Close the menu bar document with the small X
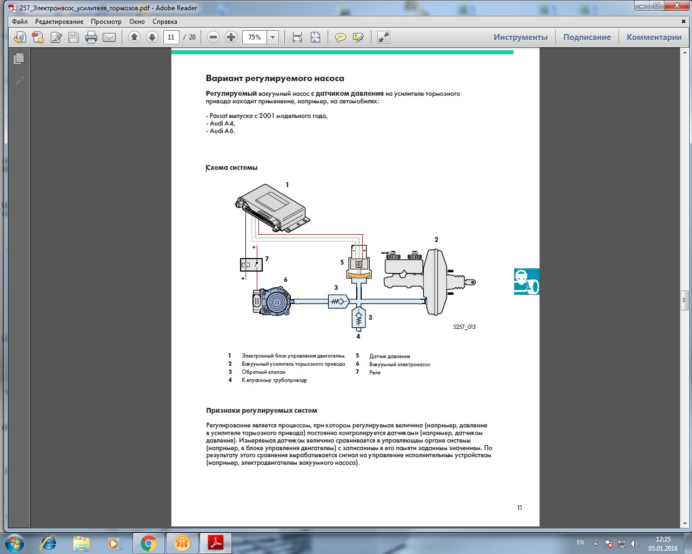 pyautogui.click(x=684, y=22)
